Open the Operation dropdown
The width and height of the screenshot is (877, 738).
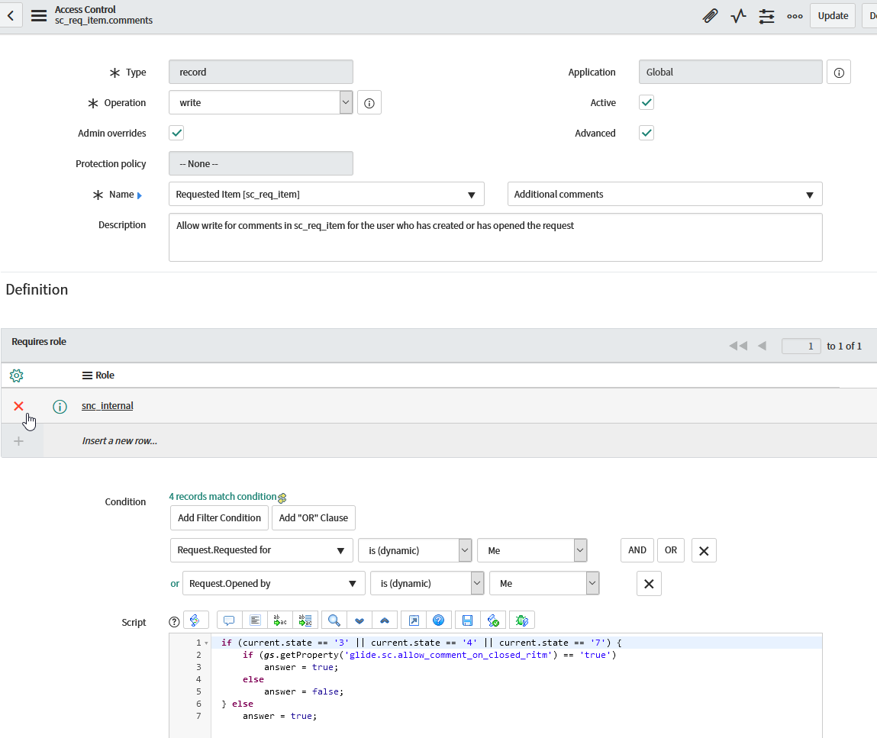345,102
